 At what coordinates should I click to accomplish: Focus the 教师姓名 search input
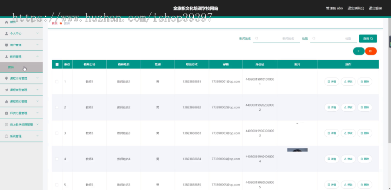click(x=277, y=39)
